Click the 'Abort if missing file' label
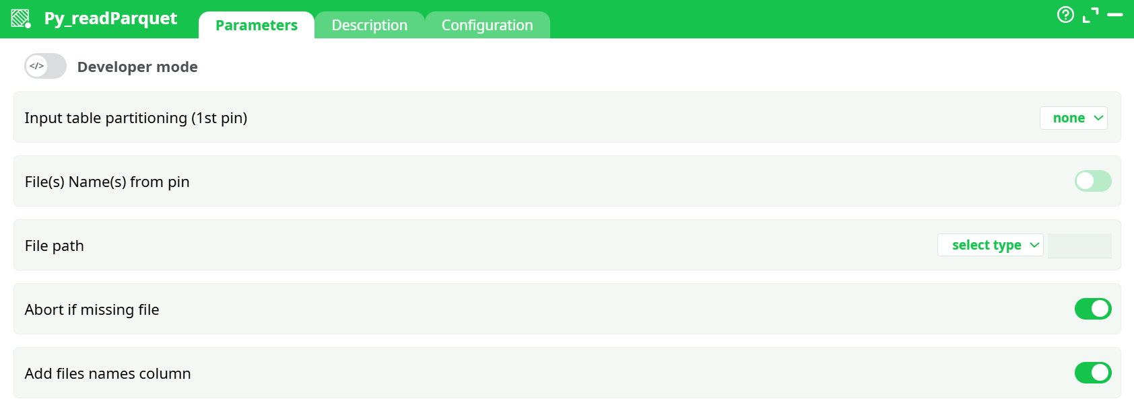The height and width of the screenshot is (407, 1134). tap(92, 309)
